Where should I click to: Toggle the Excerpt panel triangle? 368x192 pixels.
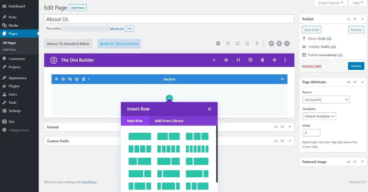tap(290, 127)
